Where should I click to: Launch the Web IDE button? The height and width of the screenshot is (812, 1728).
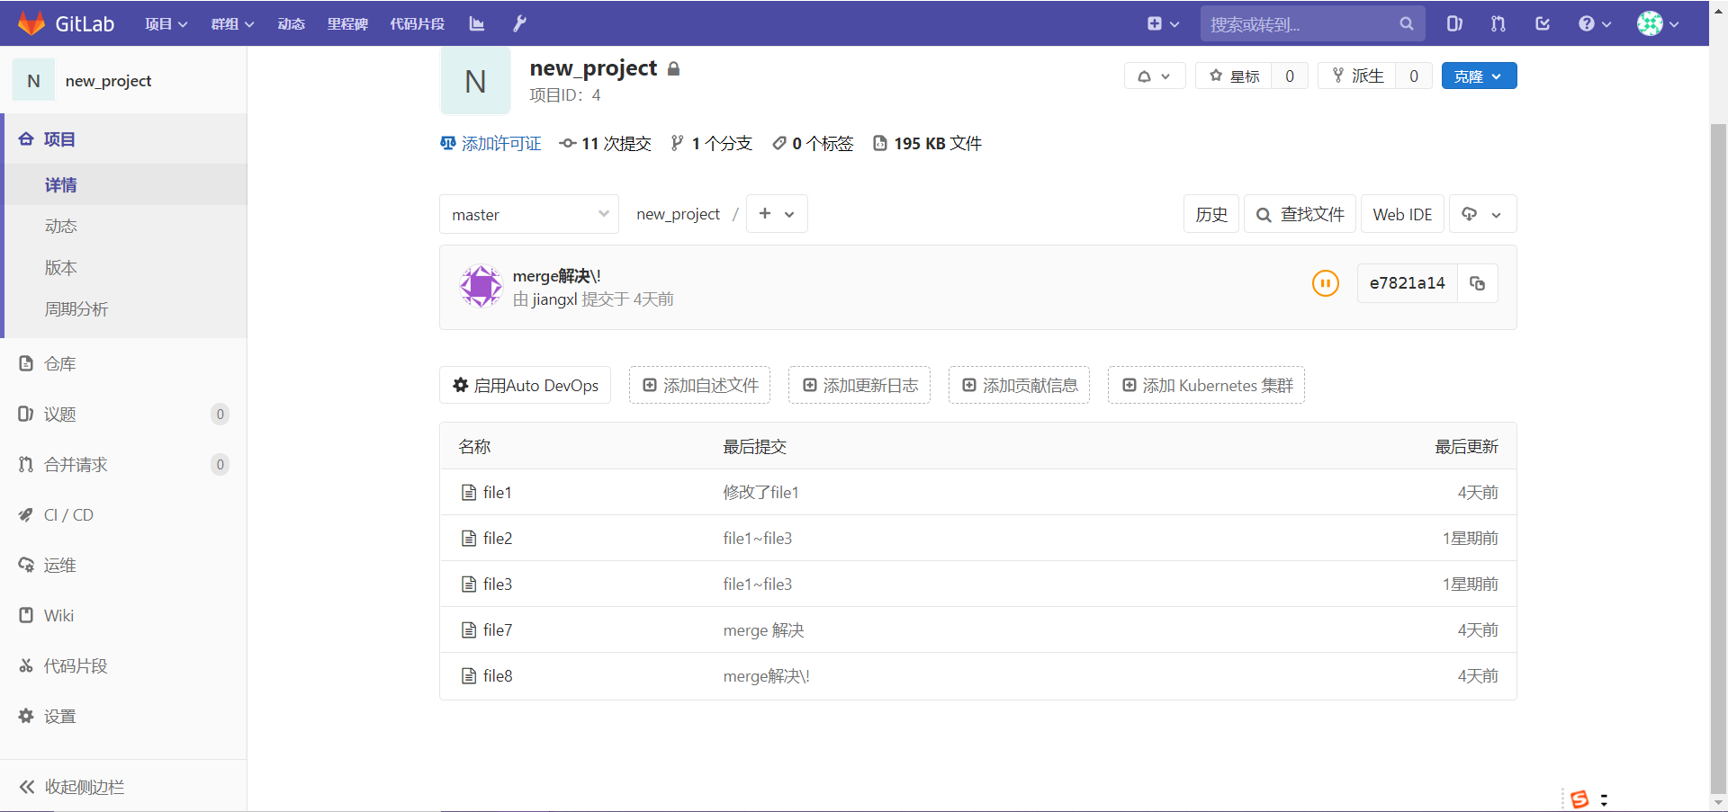[x=1402, y=214]
